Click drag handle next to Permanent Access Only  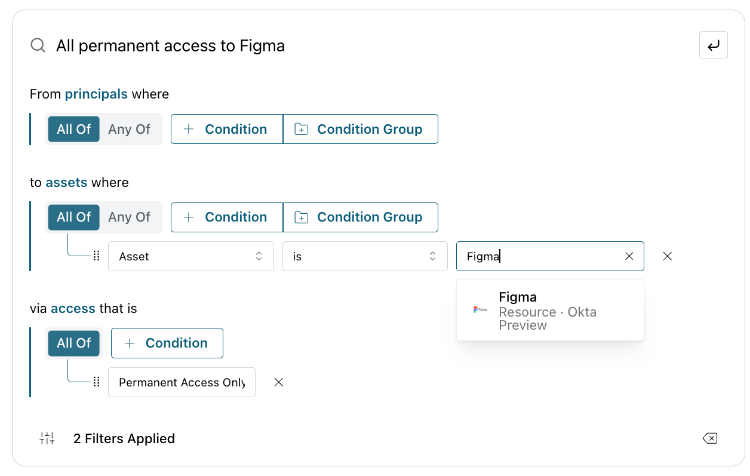pyautogui.click(x=97, y=382)
